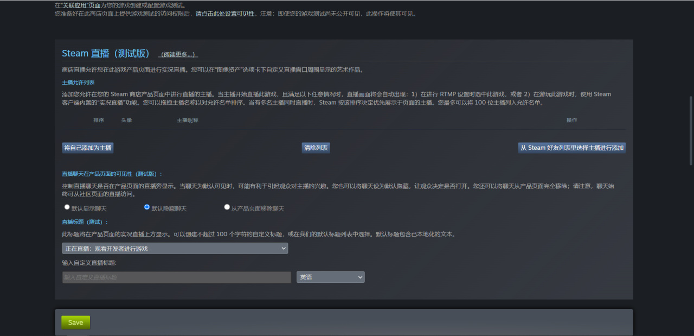Click the page vertical scrollbar thumb
Screen dimensions: 694x336
(x=691, y=131)
